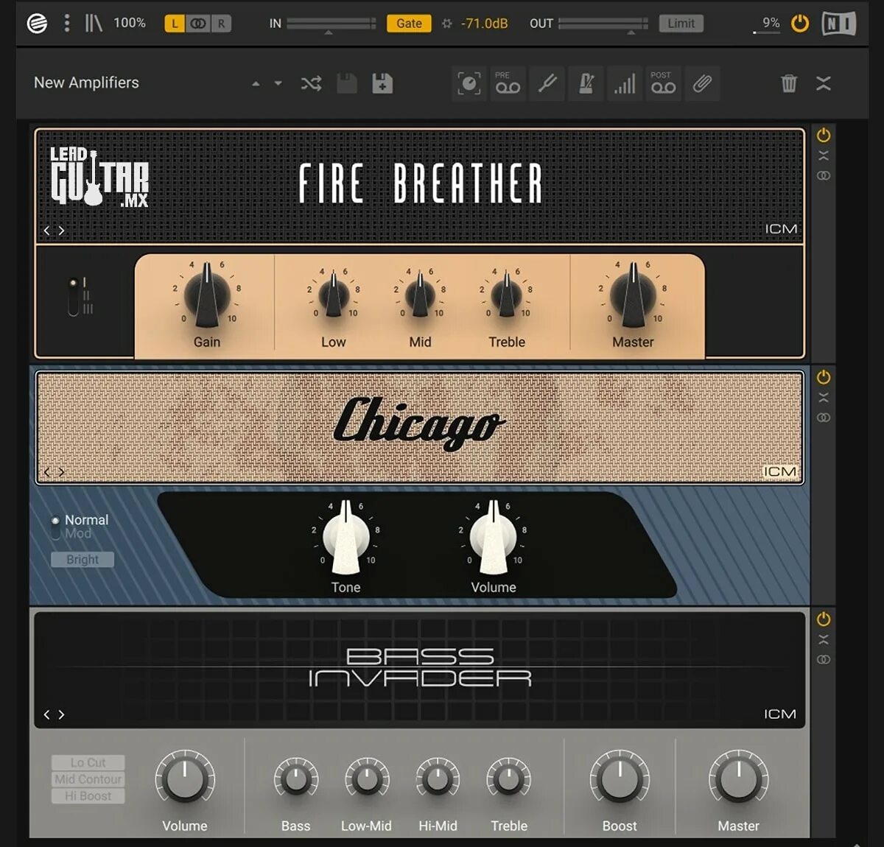Click the Metronome icon in the toolbar

pyautogui.click(x=586, y=83)
